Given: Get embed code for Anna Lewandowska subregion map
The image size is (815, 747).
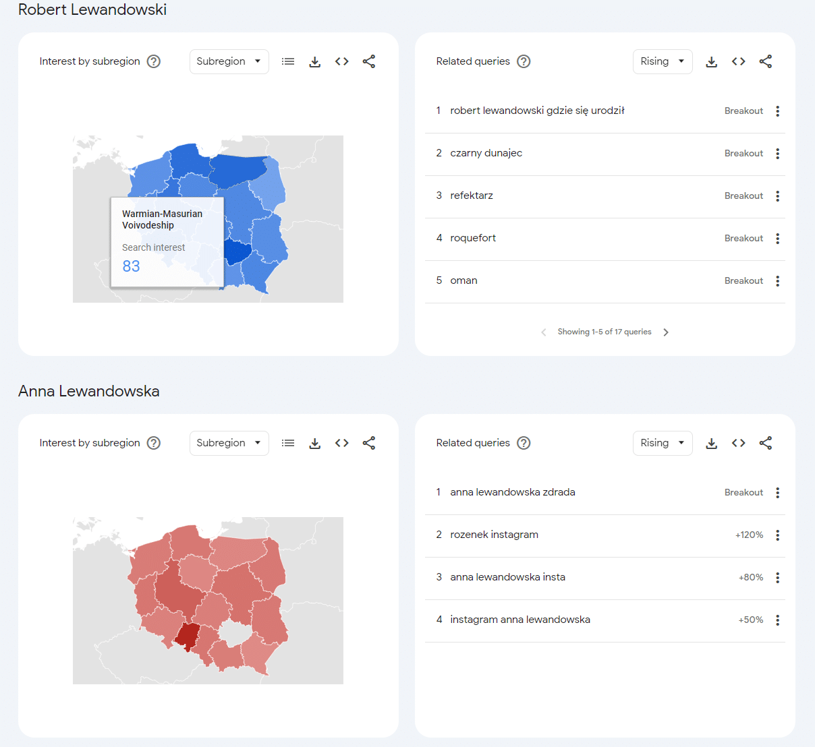Looking at the screenshot, I should (x=342, y=443).
